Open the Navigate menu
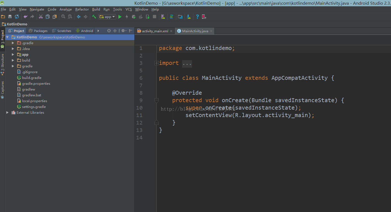The image size is (391, 212). [x=37, y=9]
